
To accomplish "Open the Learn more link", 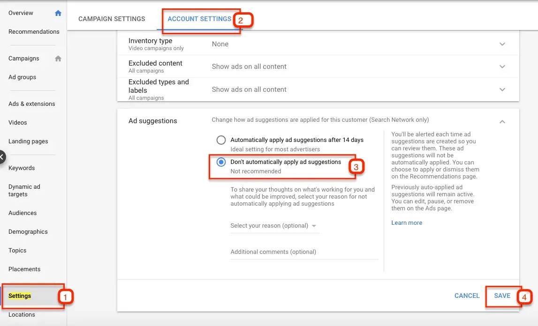I will (x=406, y=222).
